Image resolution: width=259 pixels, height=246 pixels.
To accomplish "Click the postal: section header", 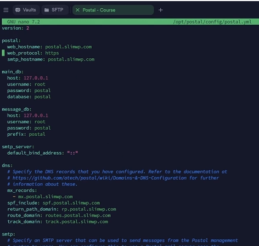I will pyautogui.click(x=12, y=41).
